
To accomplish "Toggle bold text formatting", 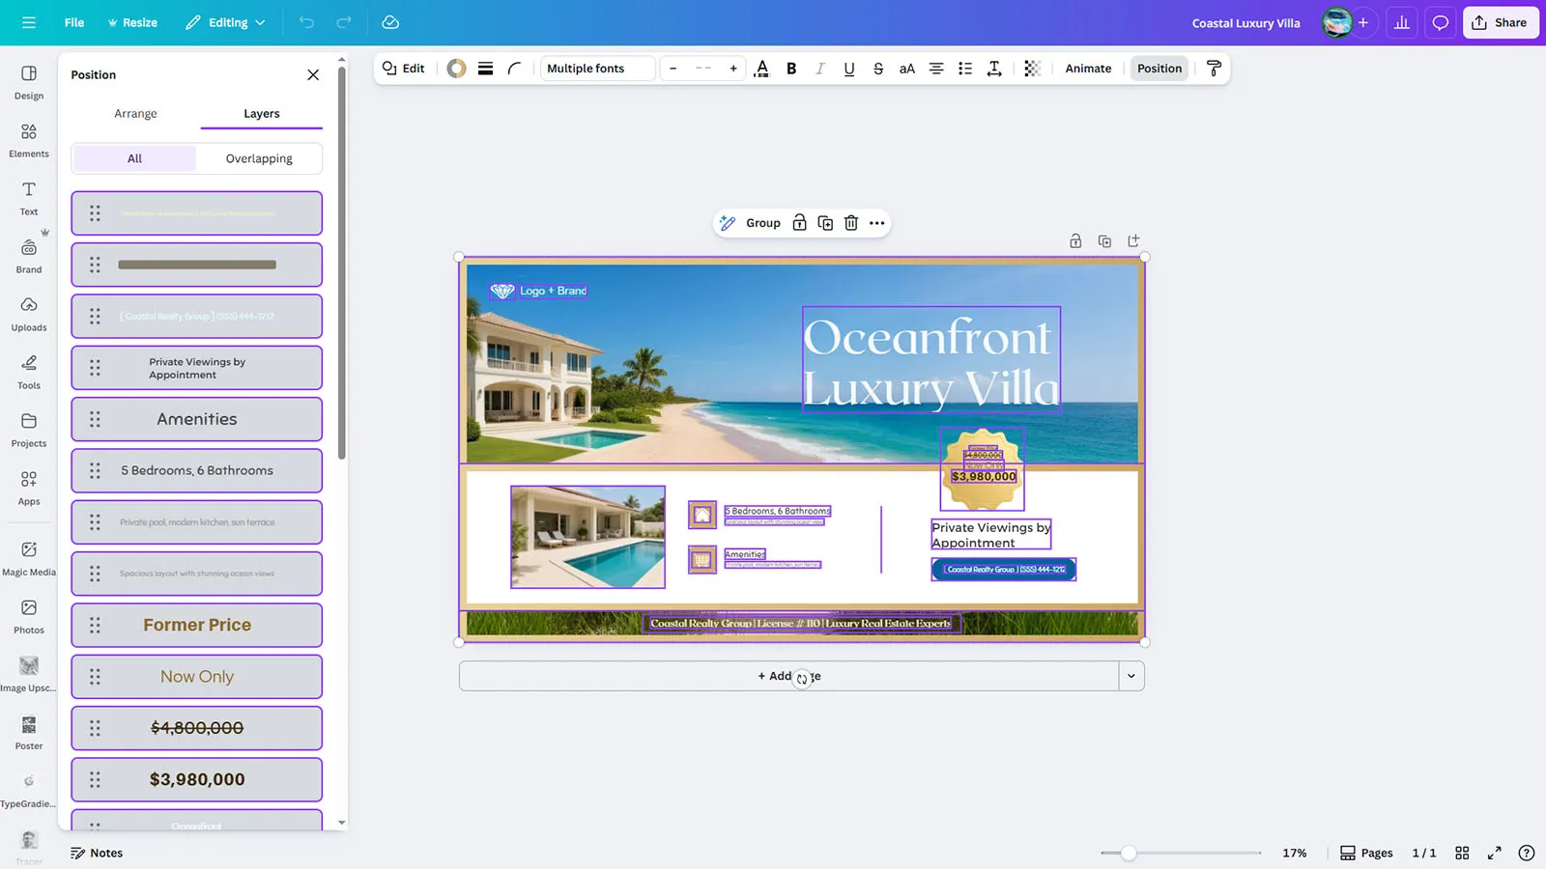I will [x=791, y=69].
